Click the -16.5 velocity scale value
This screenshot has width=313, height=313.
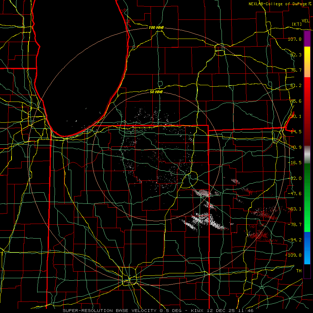point(295,163)
